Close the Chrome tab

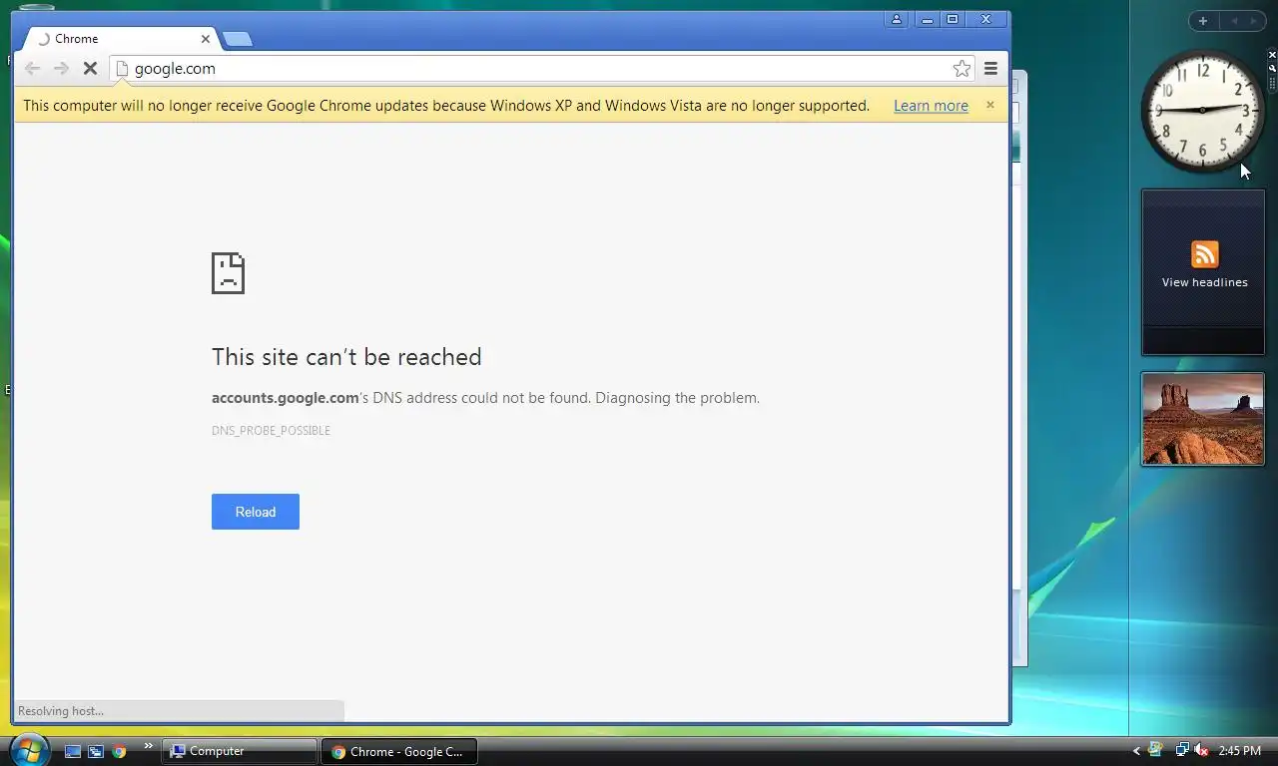coord(206,39)
